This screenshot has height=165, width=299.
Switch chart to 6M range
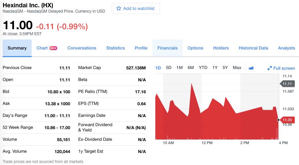coord(191,68)
